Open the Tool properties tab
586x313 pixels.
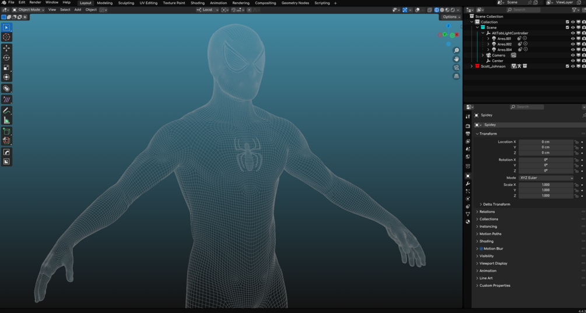pyautogui.click(x=468, y=117)
